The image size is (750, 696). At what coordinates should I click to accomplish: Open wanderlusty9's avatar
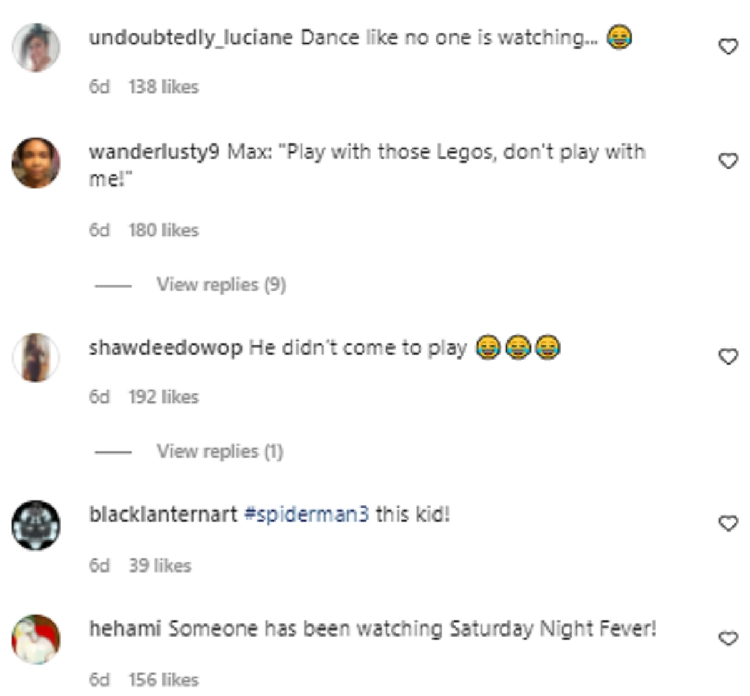[36, 163]
